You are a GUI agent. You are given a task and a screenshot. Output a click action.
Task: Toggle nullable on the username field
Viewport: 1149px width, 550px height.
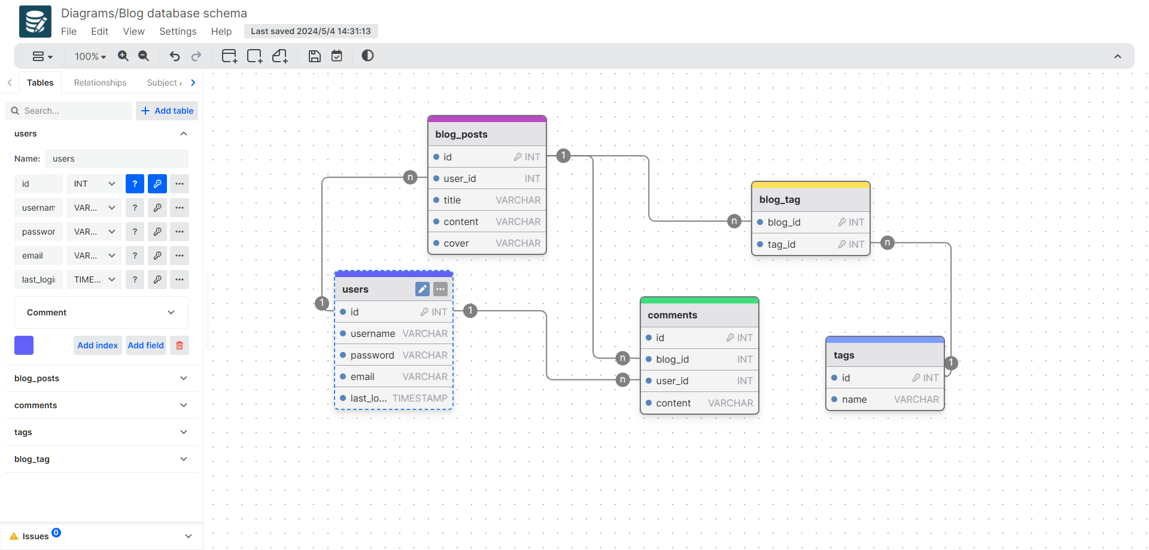135,208
